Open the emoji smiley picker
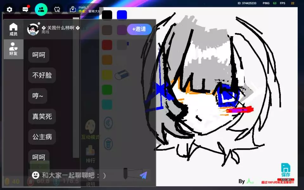Viewport: 304px width, 190px height. tap(36, 175)
